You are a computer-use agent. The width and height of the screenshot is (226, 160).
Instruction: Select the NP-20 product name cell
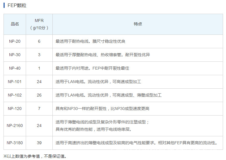[15, 41]
